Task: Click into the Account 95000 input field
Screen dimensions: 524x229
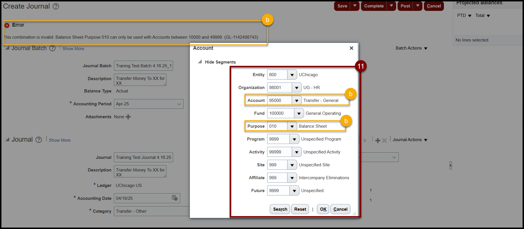Action: [279, 100]
